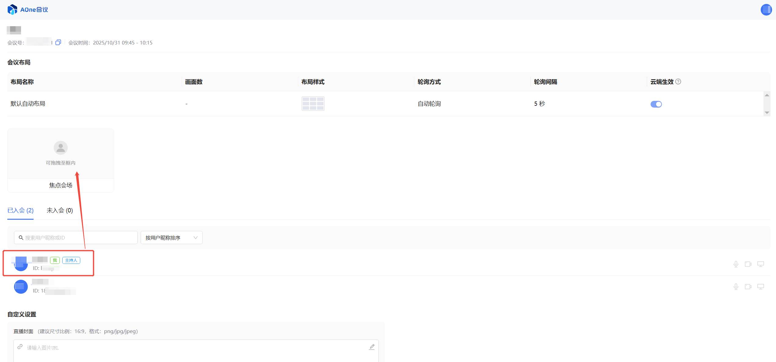Click the second participant's screen share icon
This screenshot has width=776, height=362.
760,287
